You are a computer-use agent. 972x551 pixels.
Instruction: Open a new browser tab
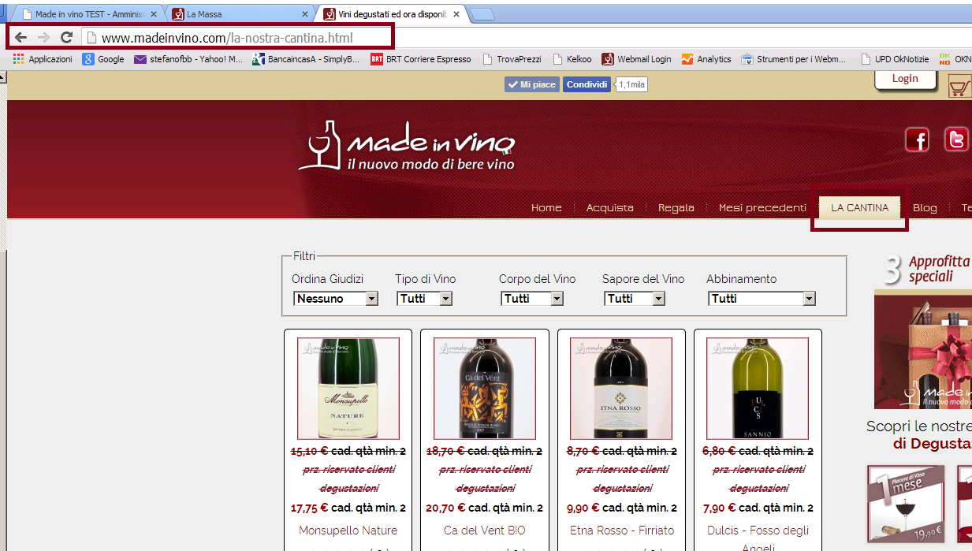(x=482, y=15)
